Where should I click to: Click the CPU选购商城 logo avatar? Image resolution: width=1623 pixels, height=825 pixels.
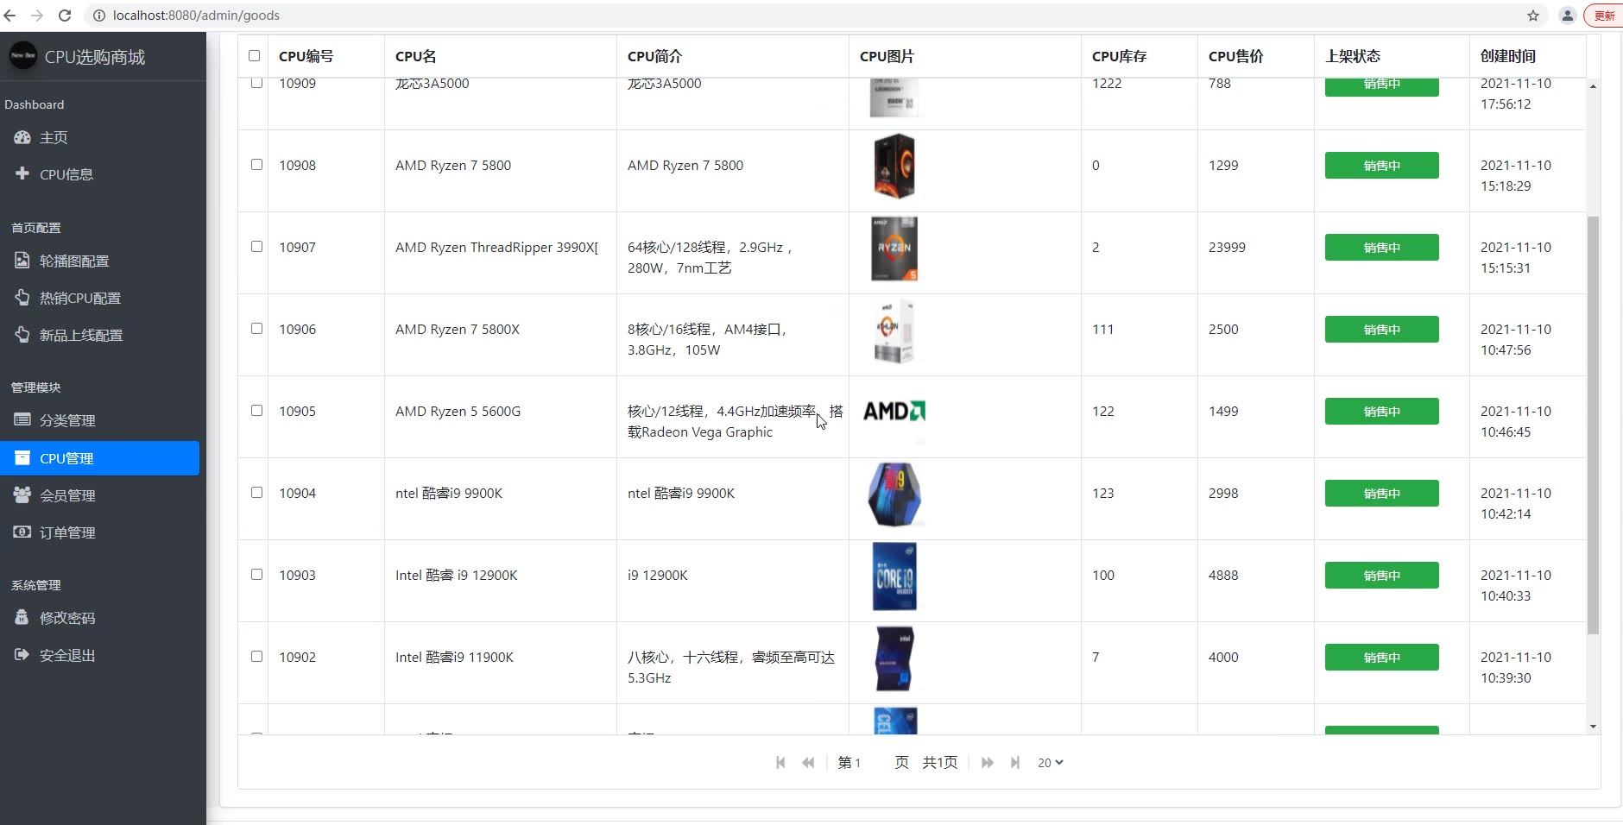23,56
